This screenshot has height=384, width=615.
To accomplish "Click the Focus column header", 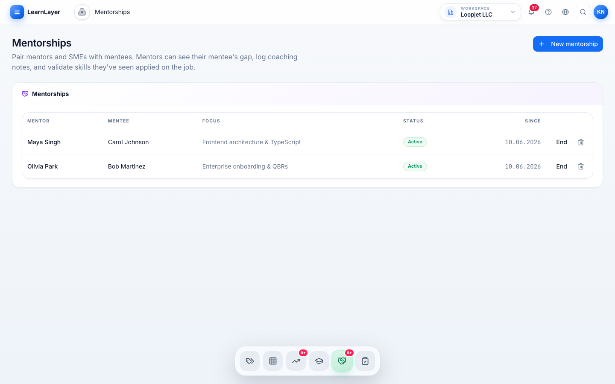I will (211, 121).
